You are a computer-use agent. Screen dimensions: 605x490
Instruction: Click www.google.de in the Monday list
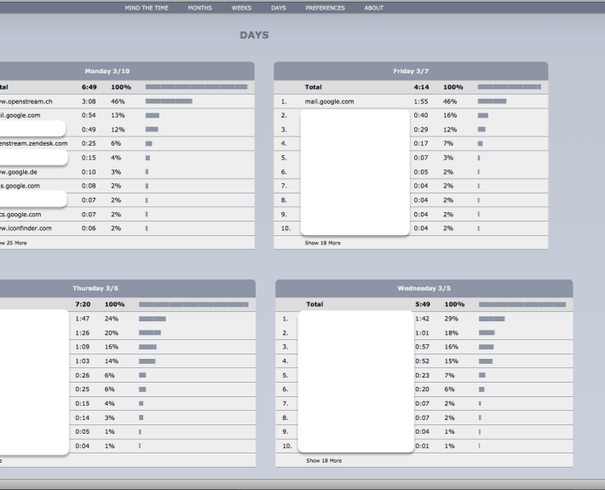17,172
